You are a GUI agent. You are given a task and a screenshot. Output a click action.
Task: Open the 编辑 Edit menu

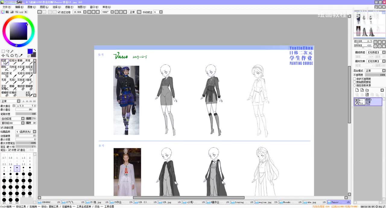pos(19,7)
